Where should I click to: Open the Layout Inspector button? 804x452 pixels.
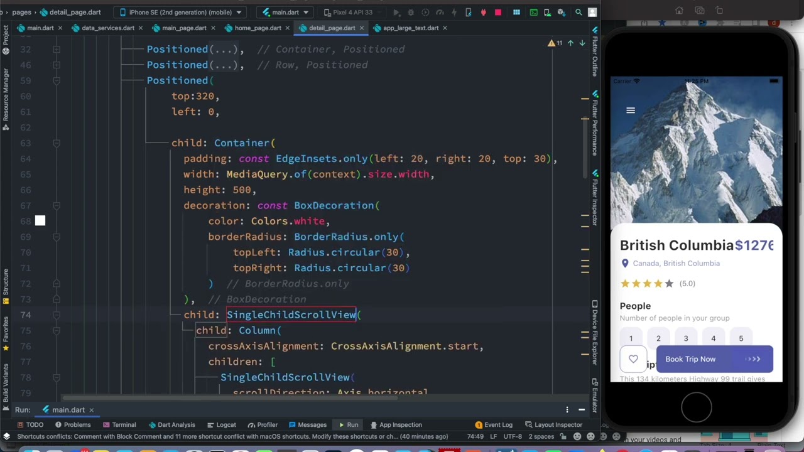click(x=553, y=425)
